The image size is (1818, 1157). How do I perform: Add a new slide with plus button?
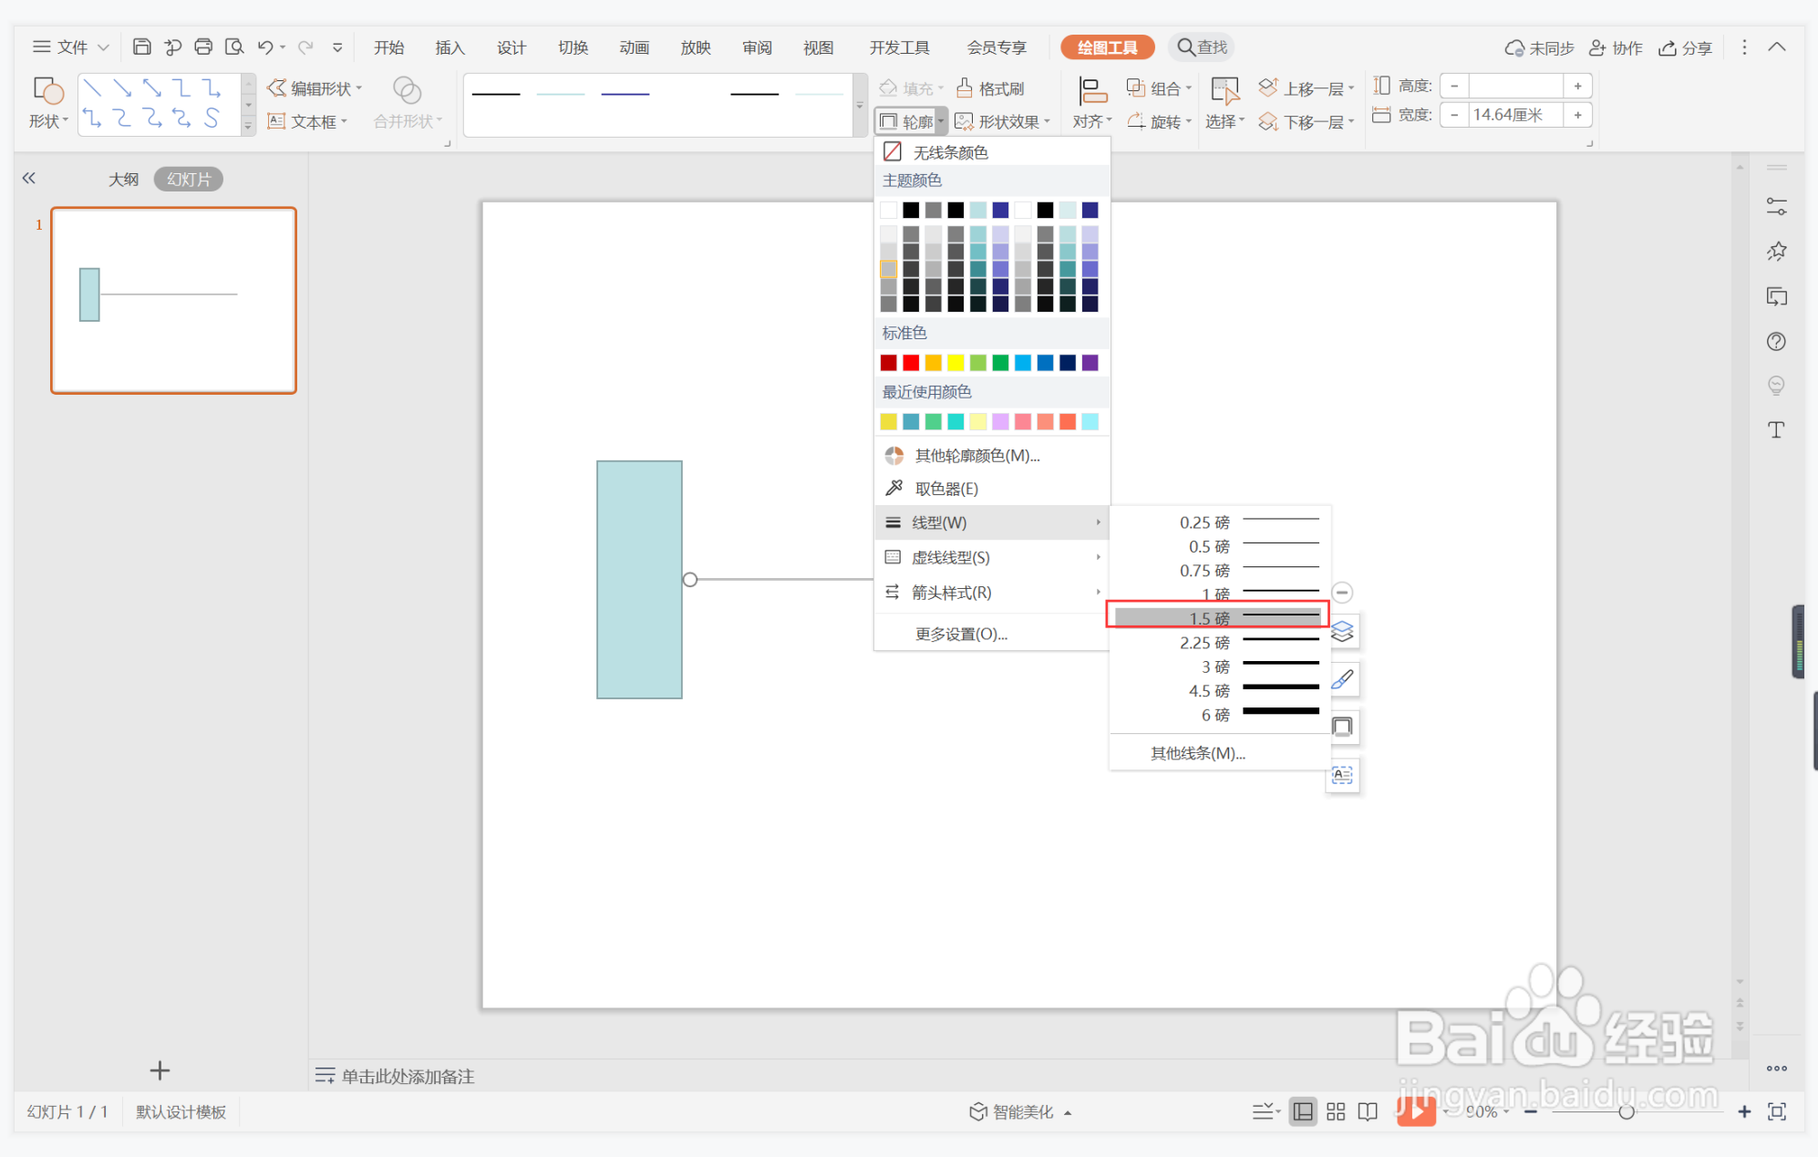(160, 1069)
